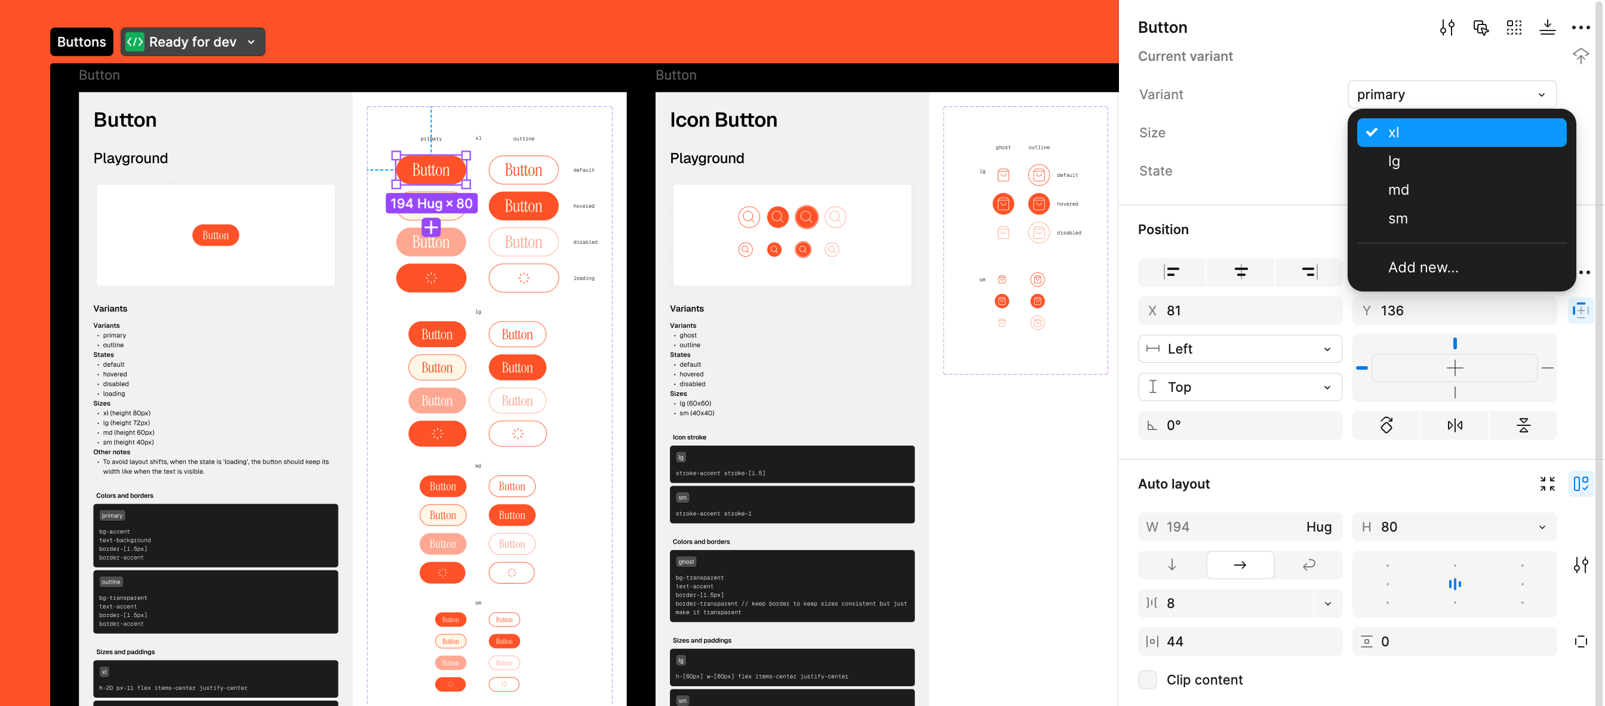Click the component properties sliders icon
Viewport: 1605px width, 706px height.
[x=1447, y=27]
